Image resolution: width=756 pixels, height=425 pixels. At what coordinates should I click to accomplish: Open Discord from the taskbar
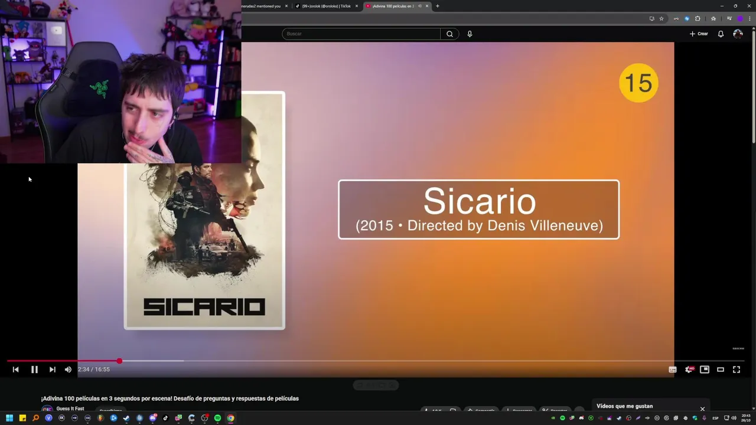click(152, 418)
